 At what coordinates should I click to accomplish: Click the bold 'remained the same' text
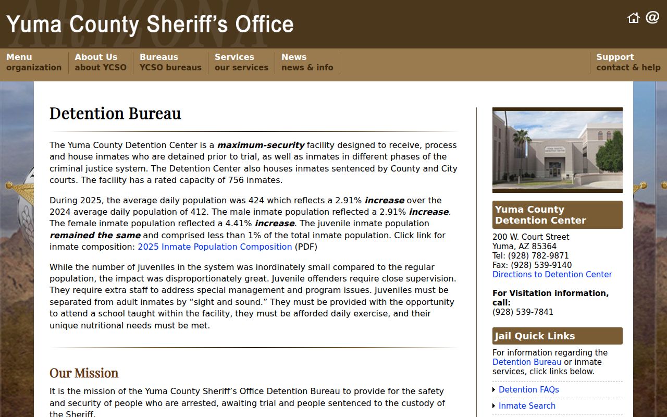[x=95, y=235]
